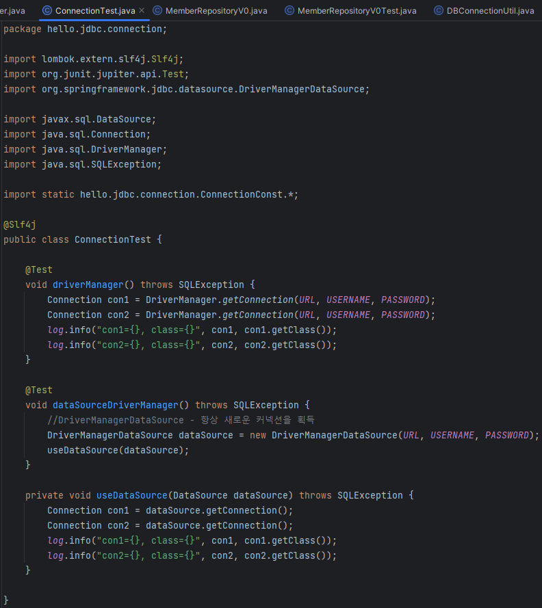Click PASSWORD in the con2 DriverManager line
Screen dimensions: 542x608
pyautogui.click(x=403, y=315)
